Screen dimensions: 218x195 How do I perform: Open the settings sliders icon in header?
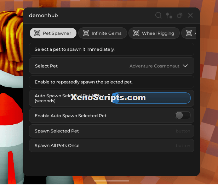169,15
